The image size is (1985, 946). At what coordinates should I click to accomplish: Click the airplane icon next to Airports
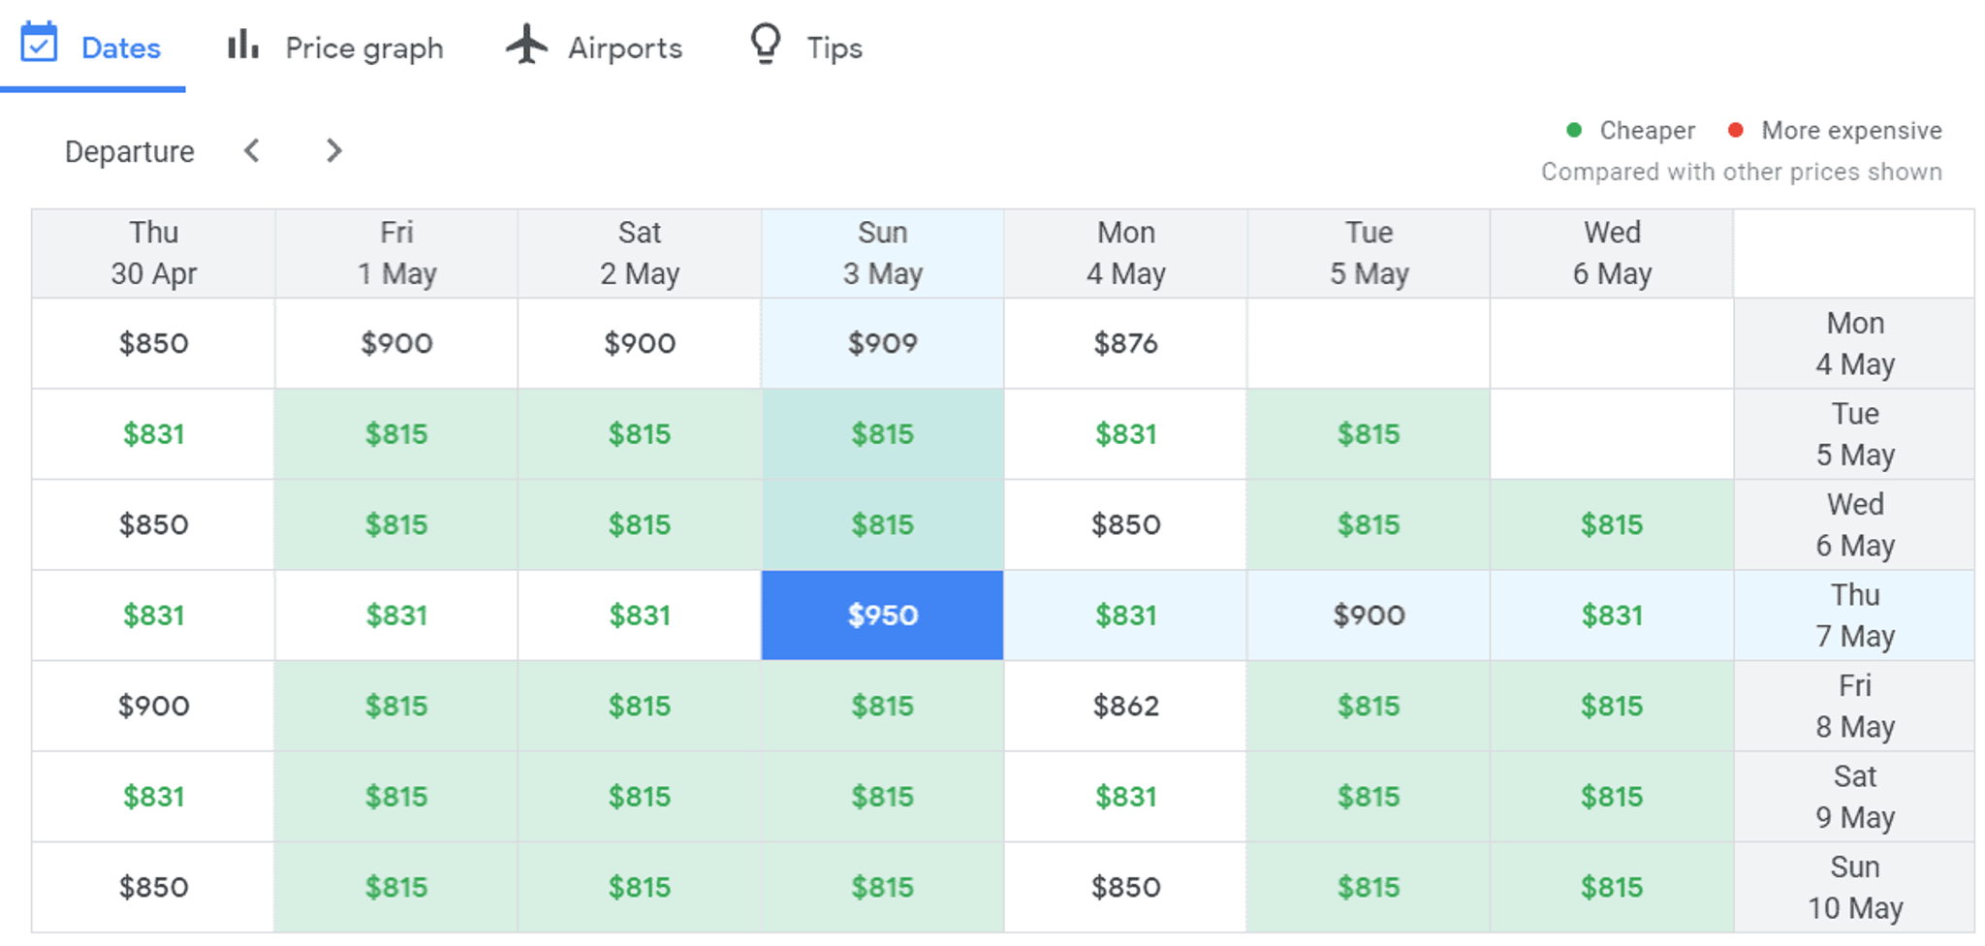[x=528, y=44]
